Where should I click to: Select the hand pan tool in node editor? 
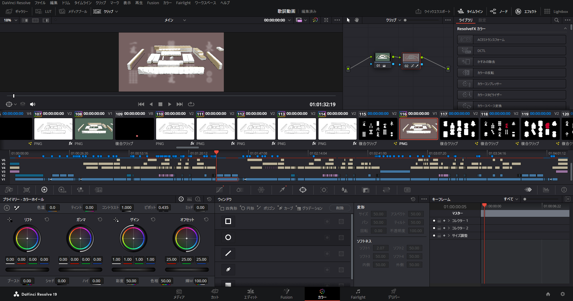tap(357, 20)
